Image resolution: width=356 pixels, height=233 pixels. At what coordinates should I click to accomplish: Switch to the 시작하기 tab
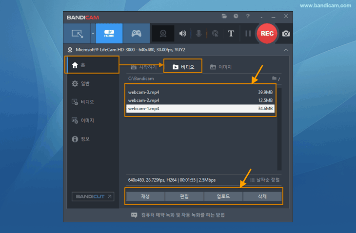coord(144,67)
